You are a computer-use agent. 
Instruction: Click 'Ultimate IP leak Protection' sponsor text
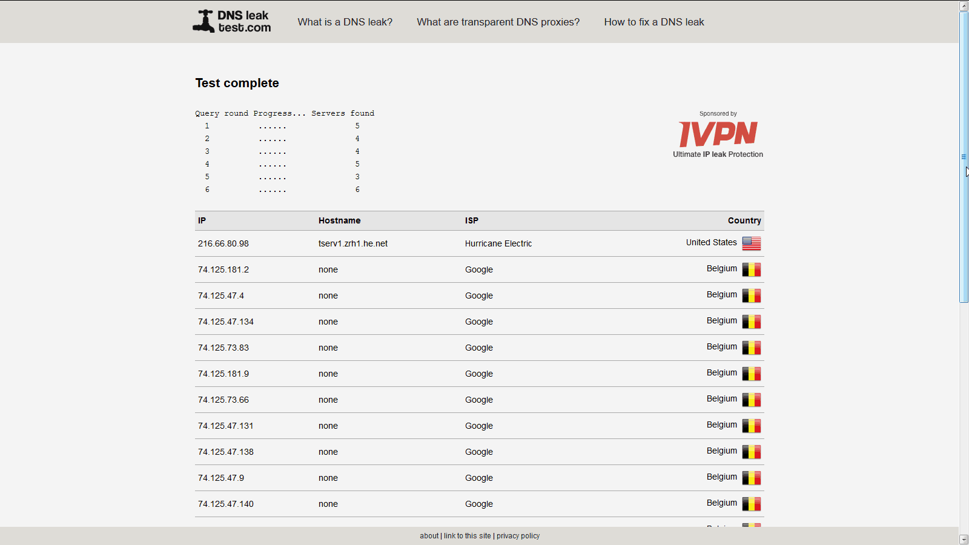pos(718,154)
